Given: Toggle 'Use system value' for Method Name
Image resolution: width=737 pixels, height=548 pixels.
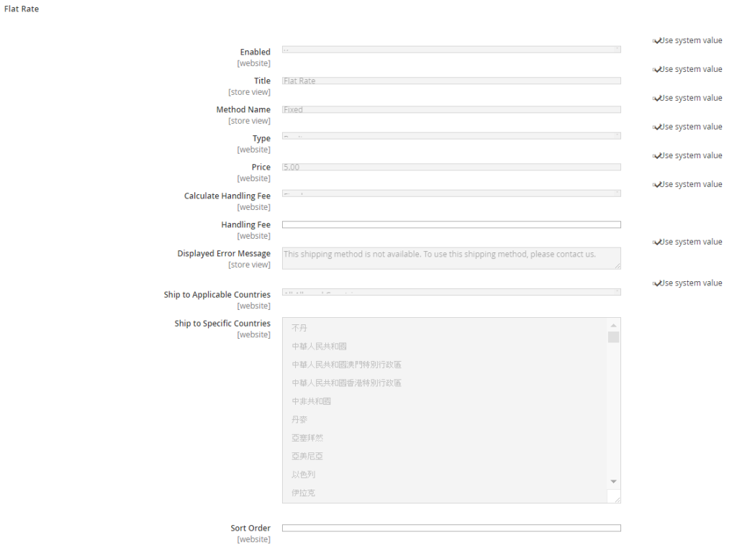Looking at the screenshot, I should (x=657, y=99).
